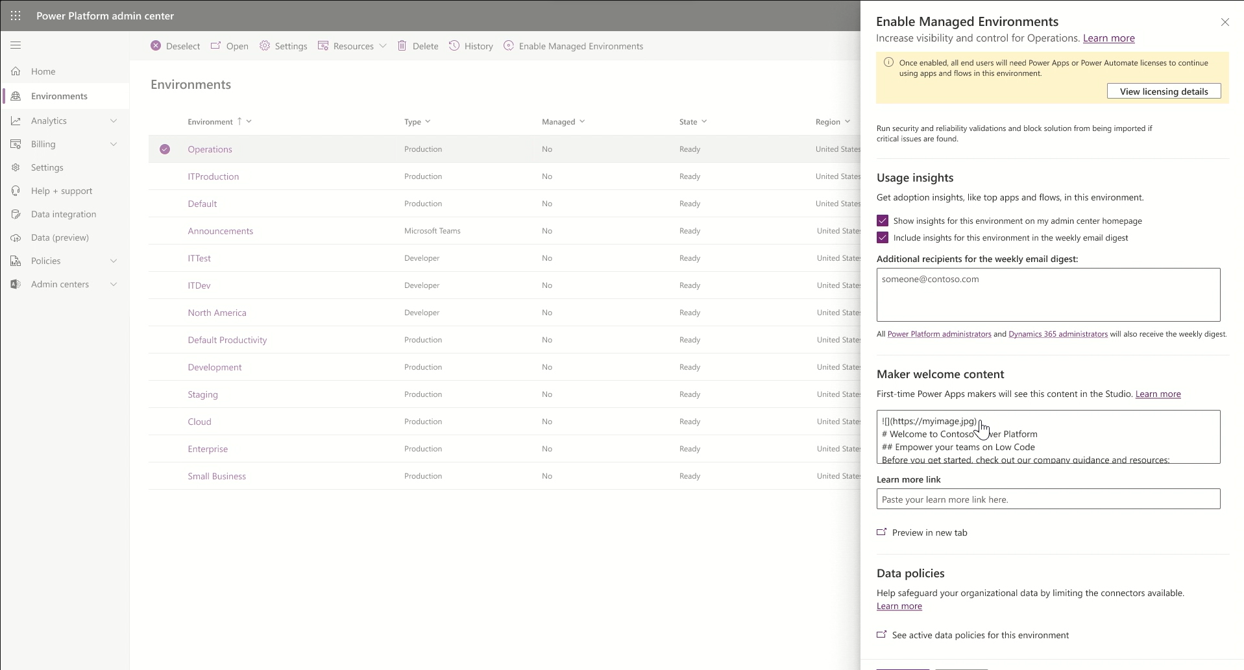Click the Data integration icon
The width and height of the screenshot is (1244, 670).
click(16, 214)
